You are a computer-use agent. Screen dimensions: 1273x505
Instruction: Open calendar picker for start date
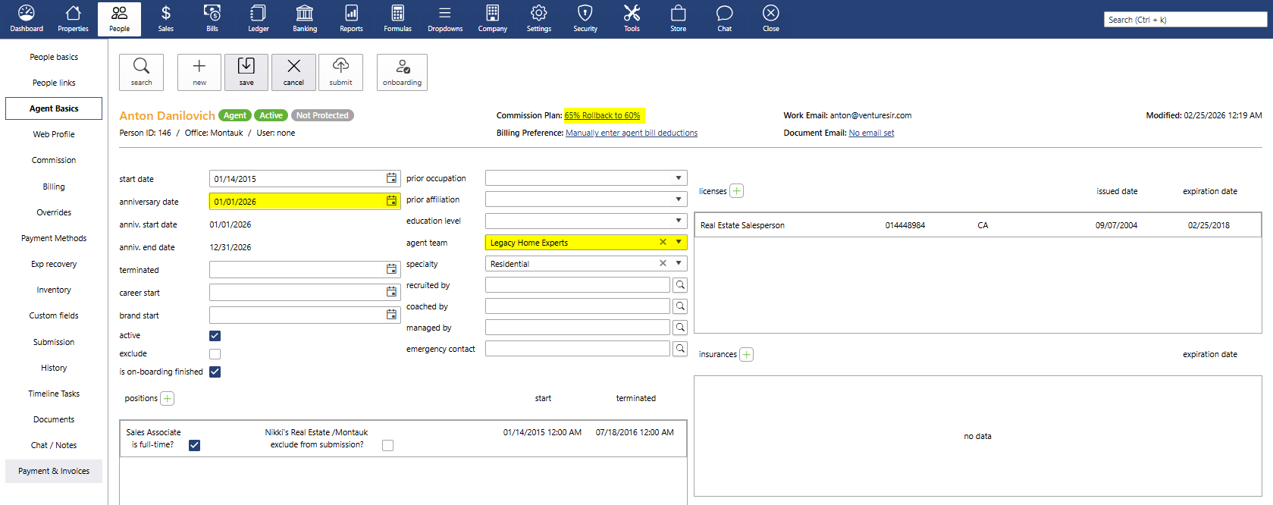click(391, 178)
